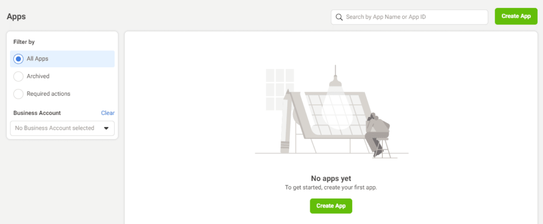
Task: Select the Required actions radio button
Action: pos(19,94)
